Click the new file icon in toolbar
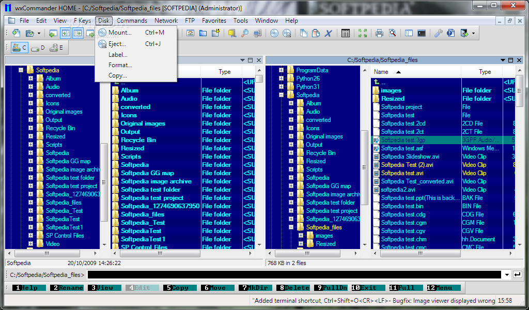 point(16,33)
